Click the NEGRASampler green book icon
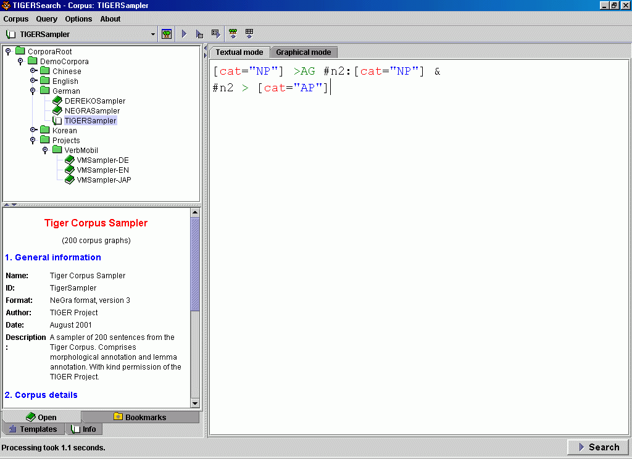 [57, 110]
